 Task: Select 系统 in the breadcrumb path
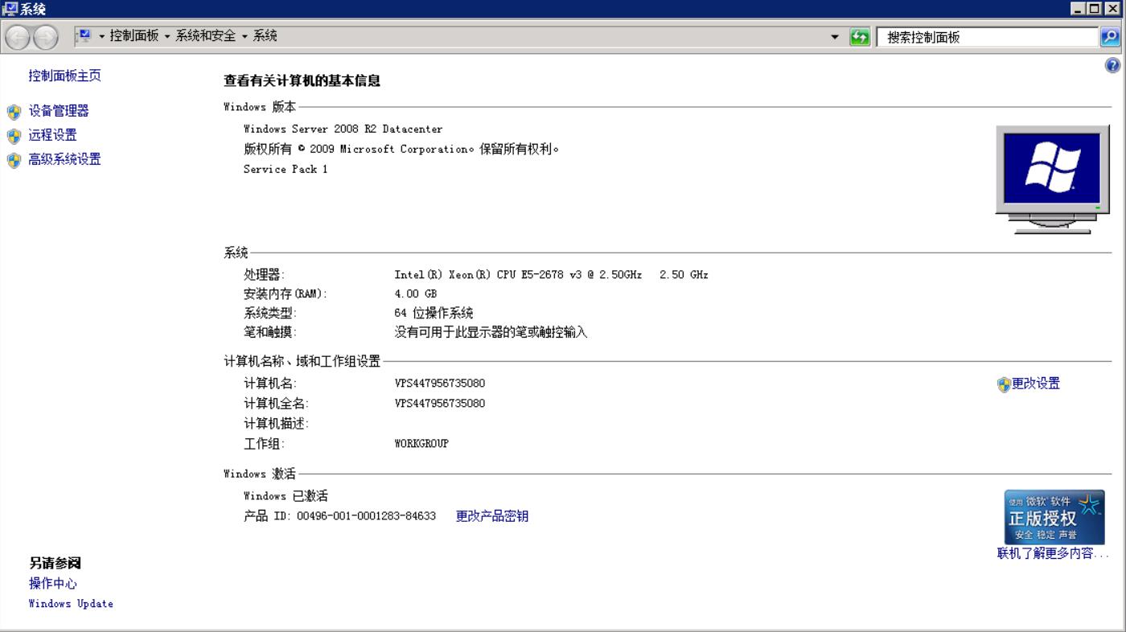[x=265, y=36]
